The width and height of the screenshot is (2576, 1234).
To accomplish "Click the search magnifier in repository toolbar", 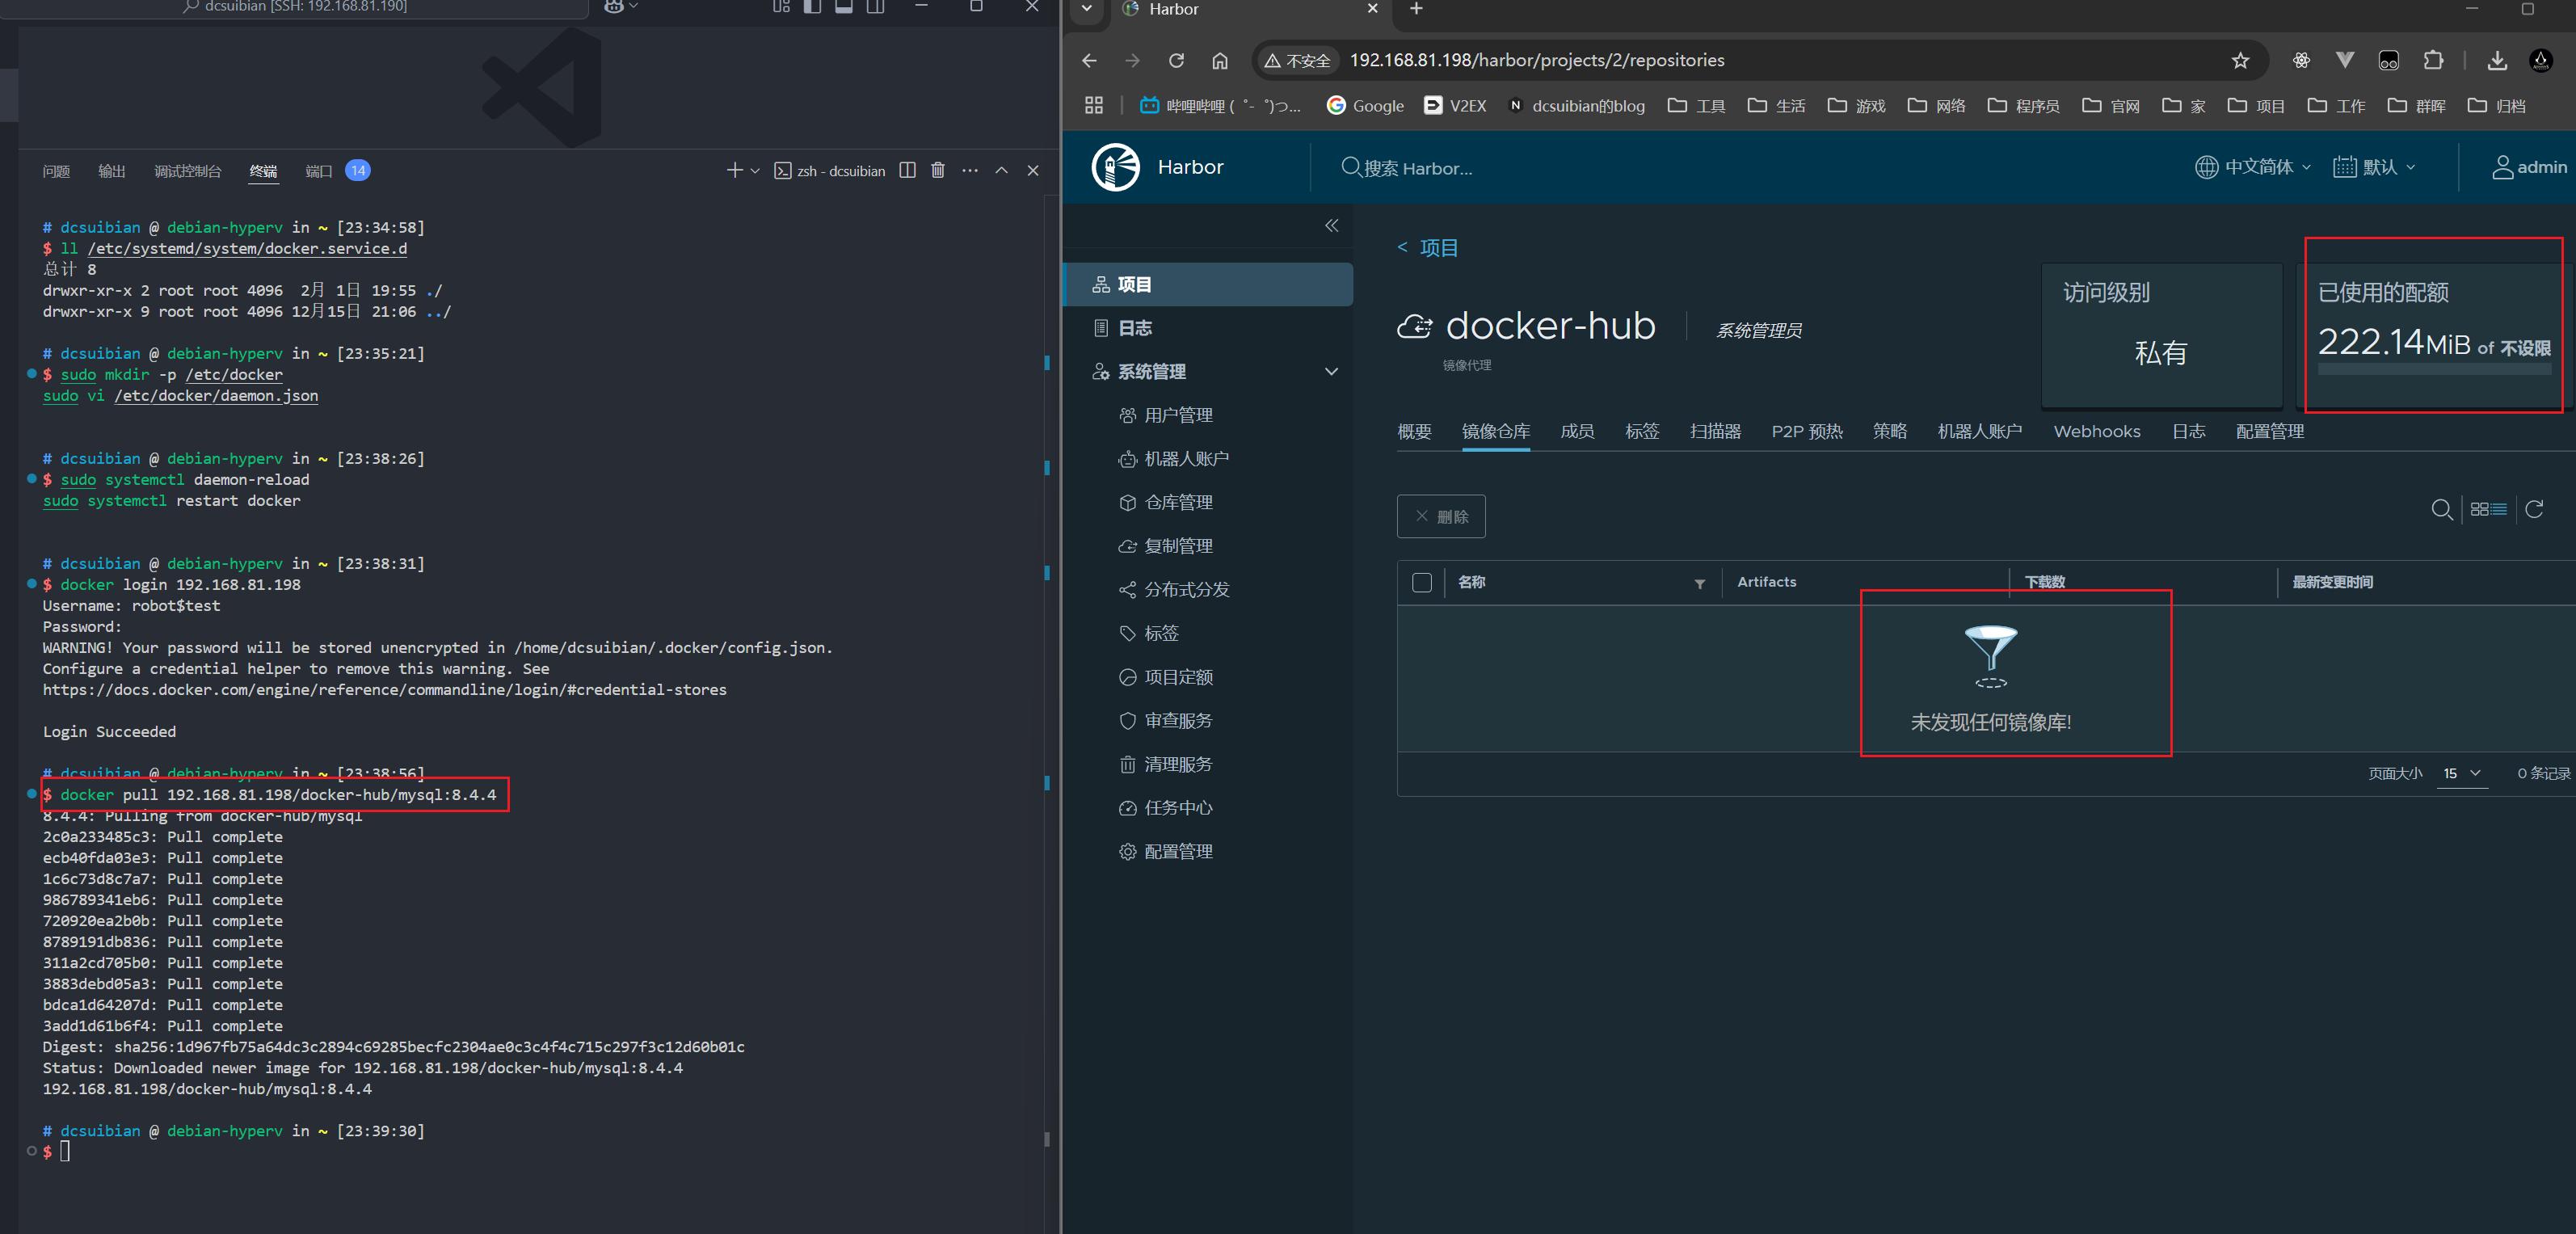I will click(2441, 510).
